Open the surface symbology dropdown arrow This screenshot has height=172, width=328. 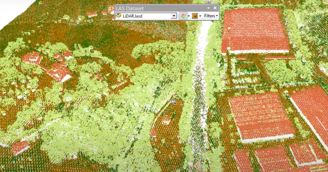200,16
